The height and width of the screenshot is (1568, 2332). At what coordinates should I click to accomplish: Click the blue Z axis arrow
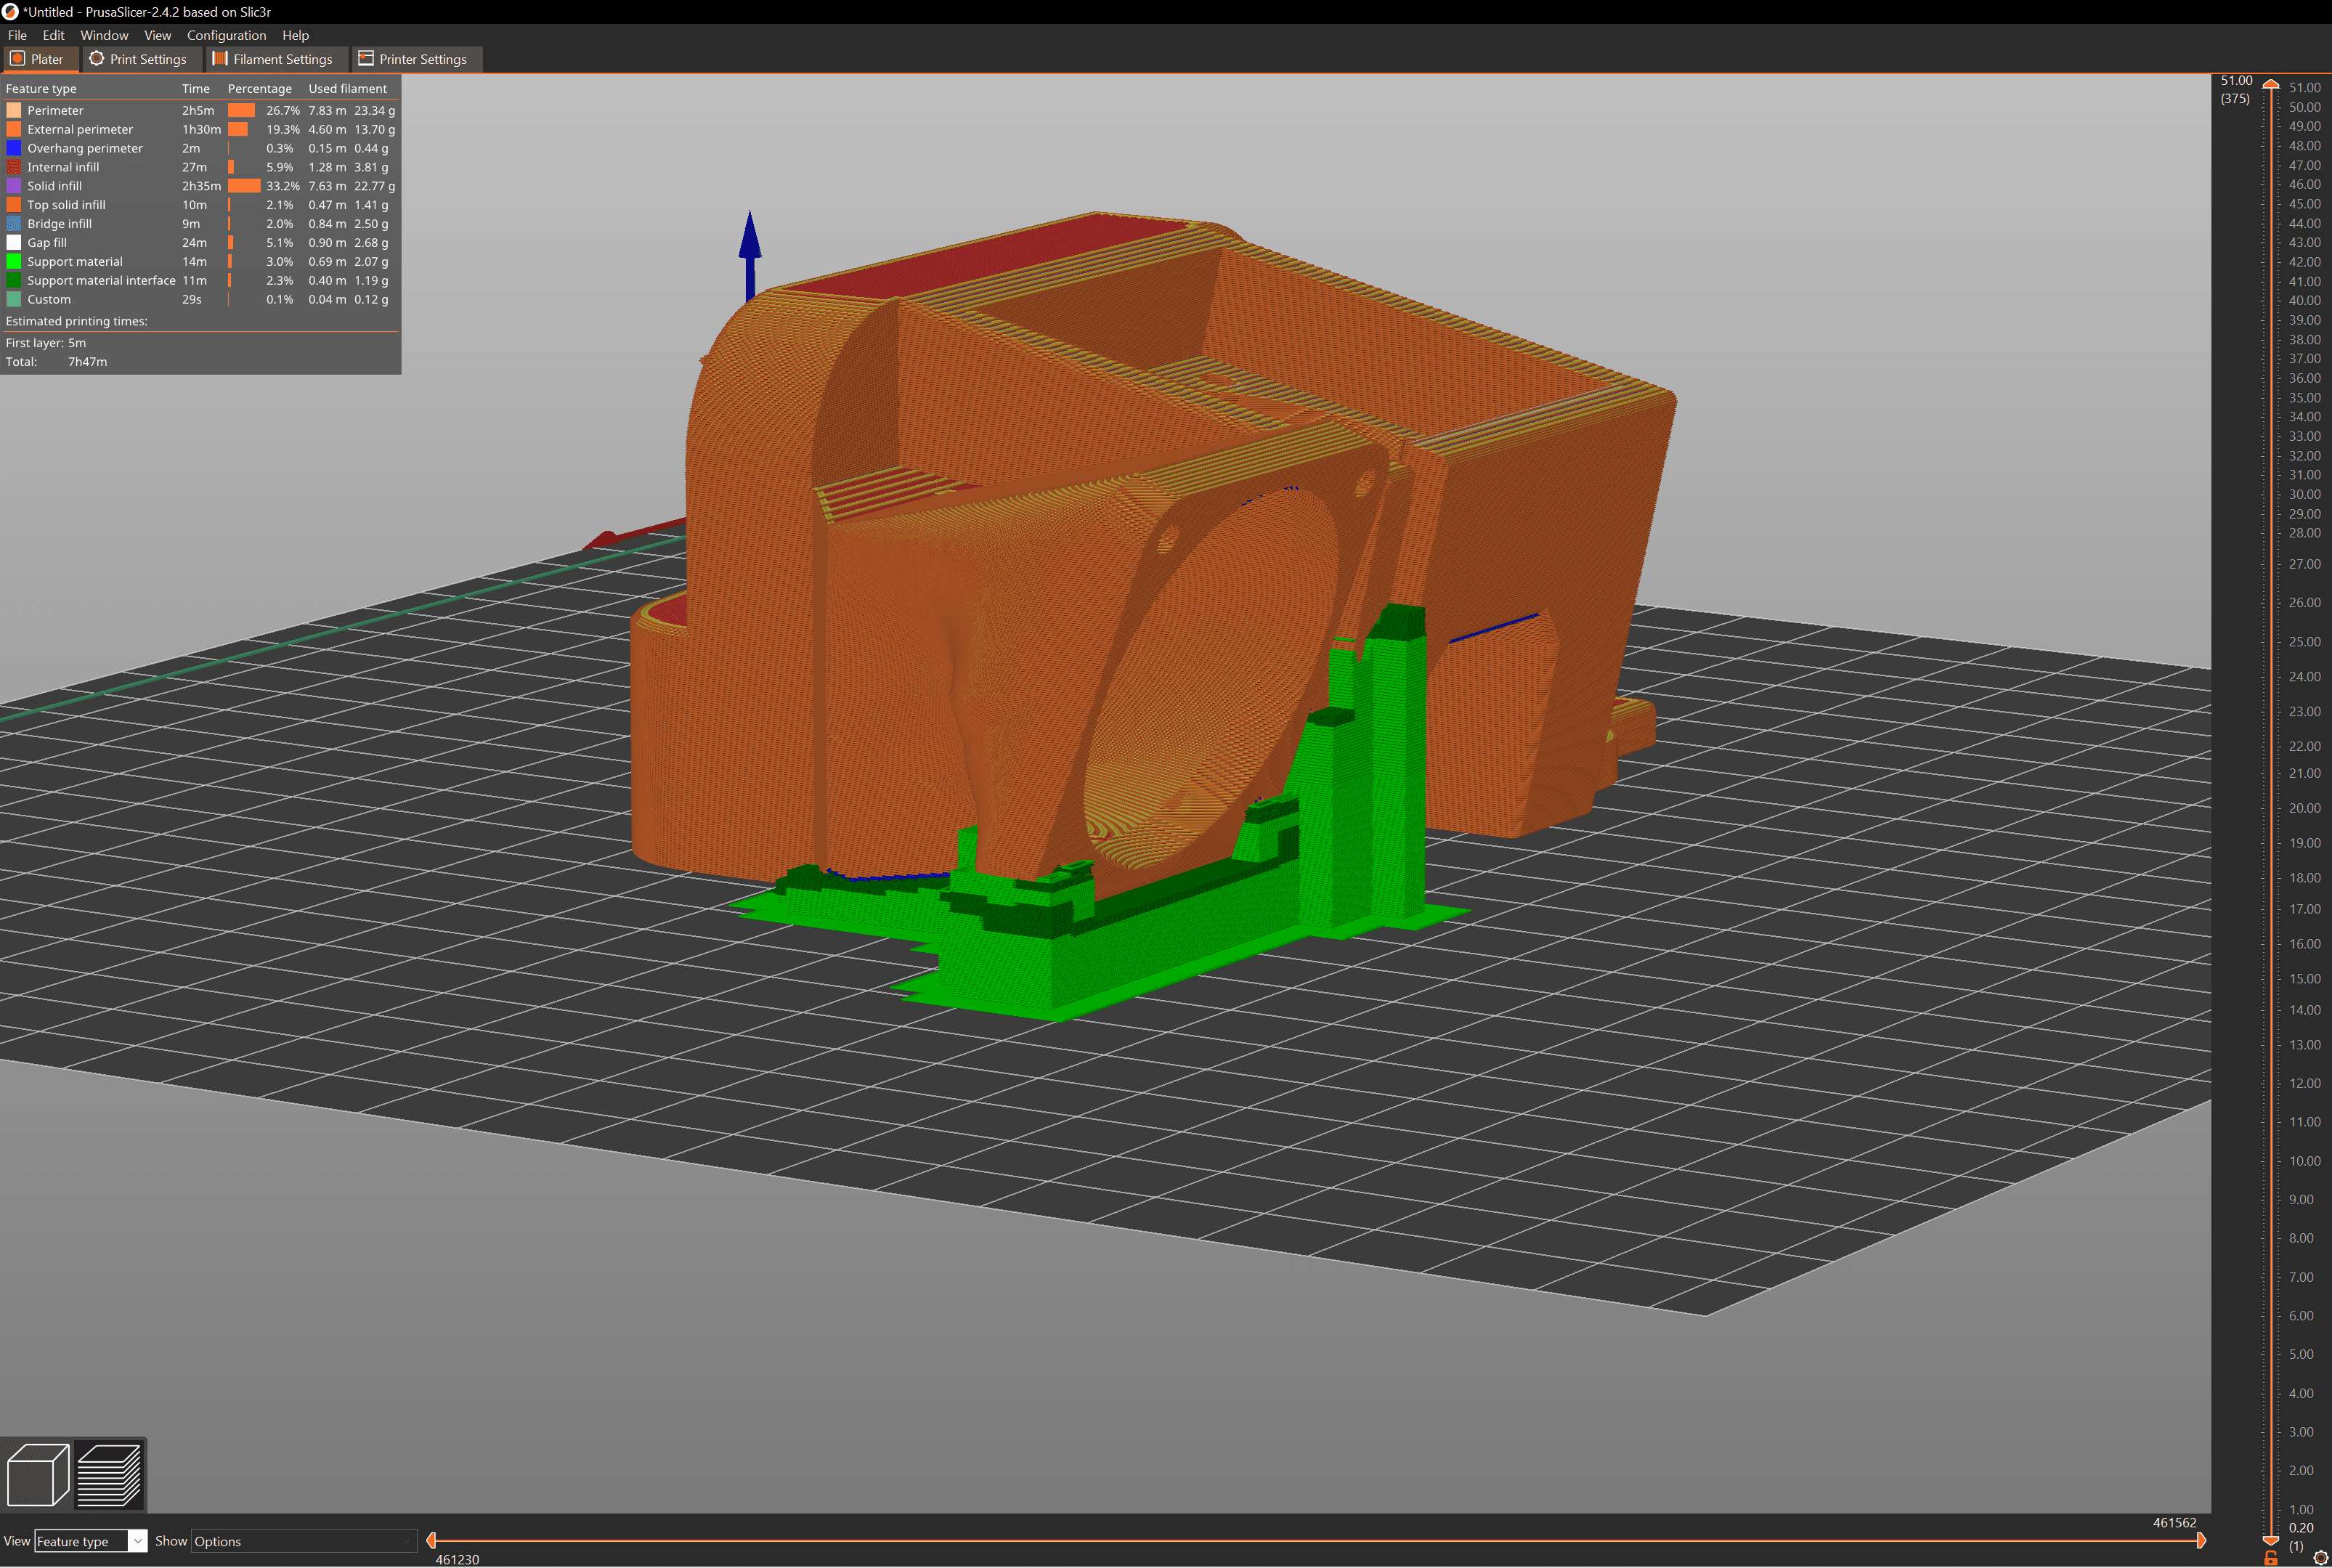(750, 255)
